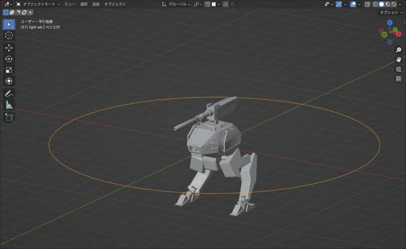Choose the Add Cube tool
This screenshot has width=406, height=249.
click(9, 117)
